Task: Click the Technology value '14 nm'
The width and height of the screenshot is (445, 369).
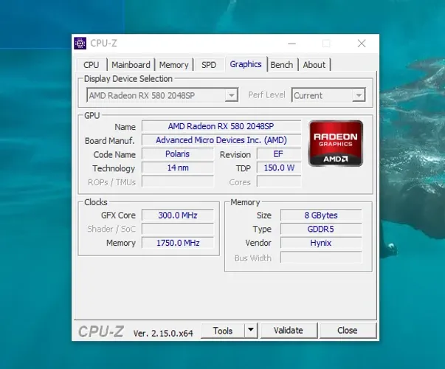Action: click(x=178, y=168)
